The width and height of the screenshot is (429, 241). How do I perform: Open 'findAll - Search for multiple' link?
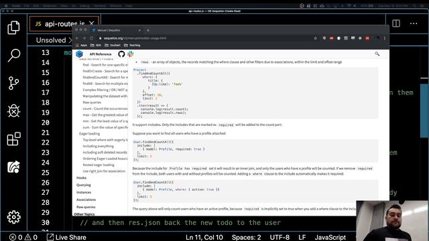click(105, 84)
